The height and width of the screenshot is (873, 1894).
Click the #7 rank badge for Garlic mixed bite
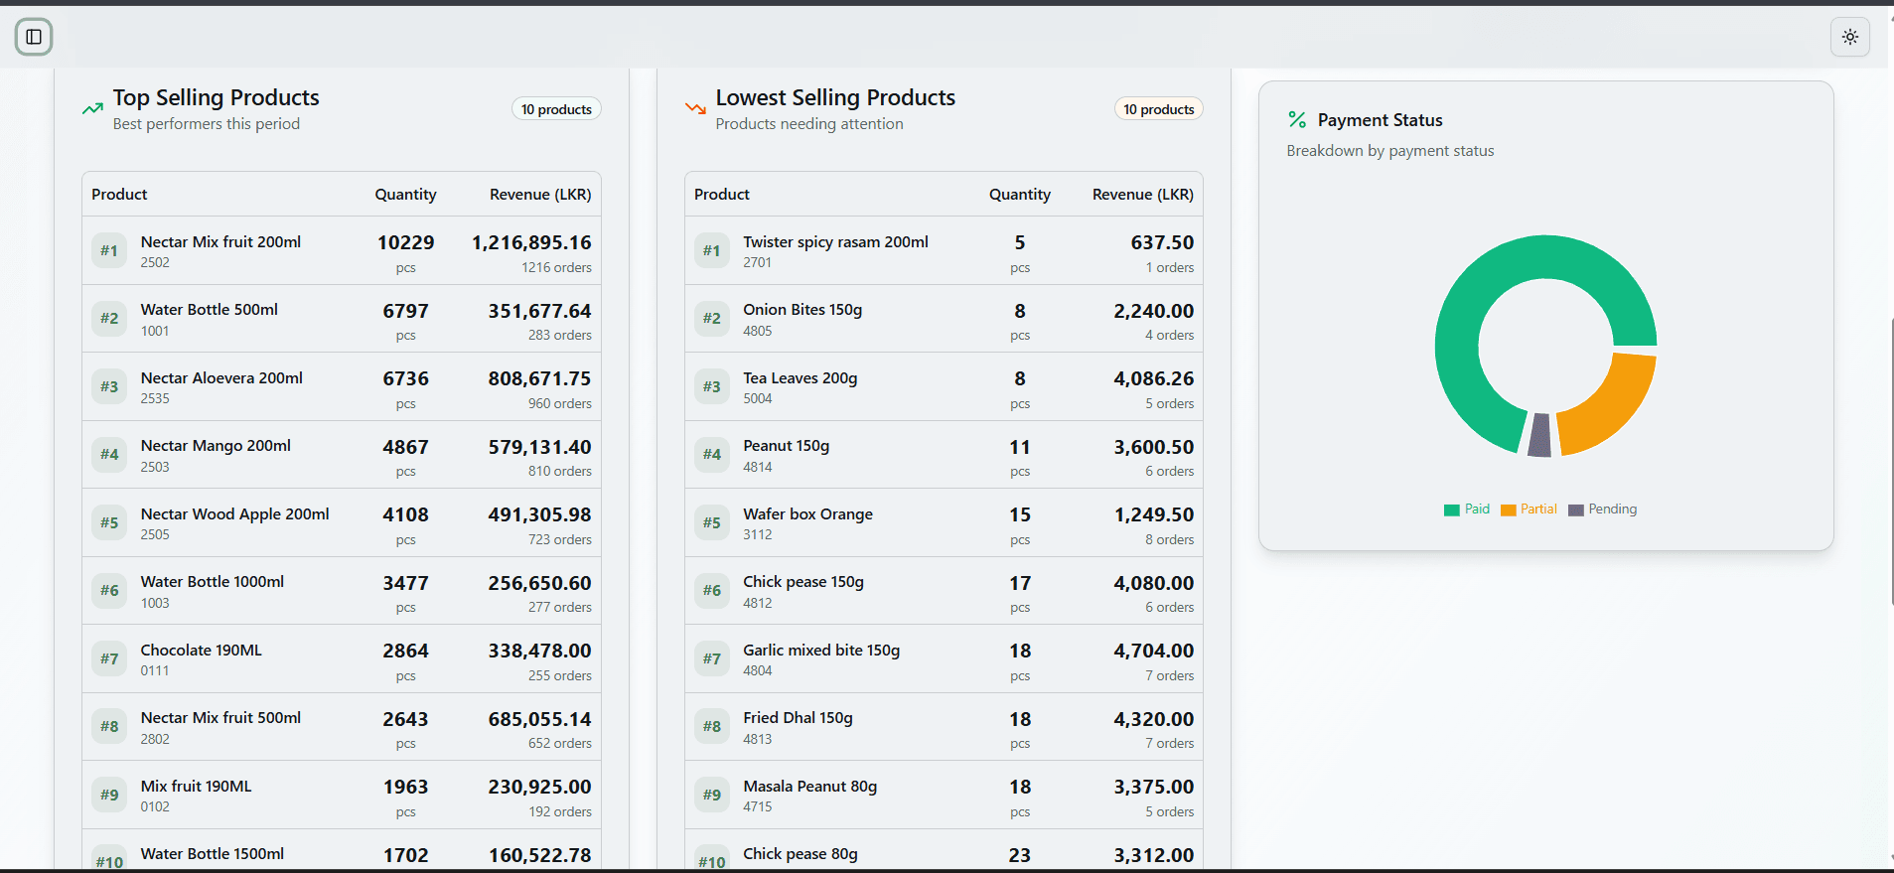(712, 658)
